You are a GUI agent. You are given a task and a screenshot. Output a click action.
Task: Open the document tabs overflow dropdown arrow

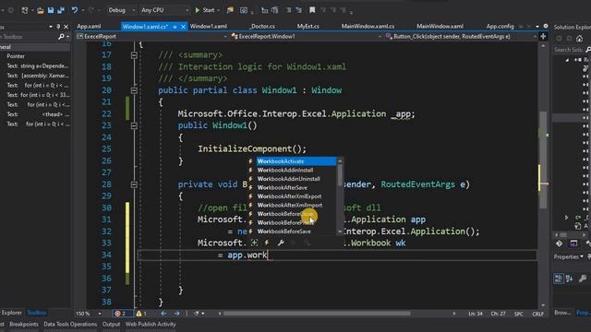pos(537,27)
